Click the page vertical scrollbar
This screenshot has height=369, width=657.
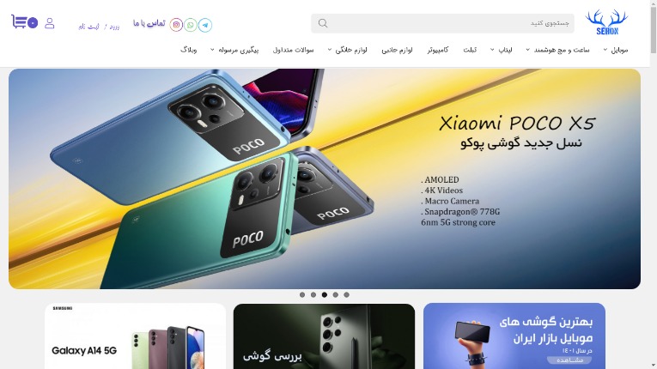654,184
